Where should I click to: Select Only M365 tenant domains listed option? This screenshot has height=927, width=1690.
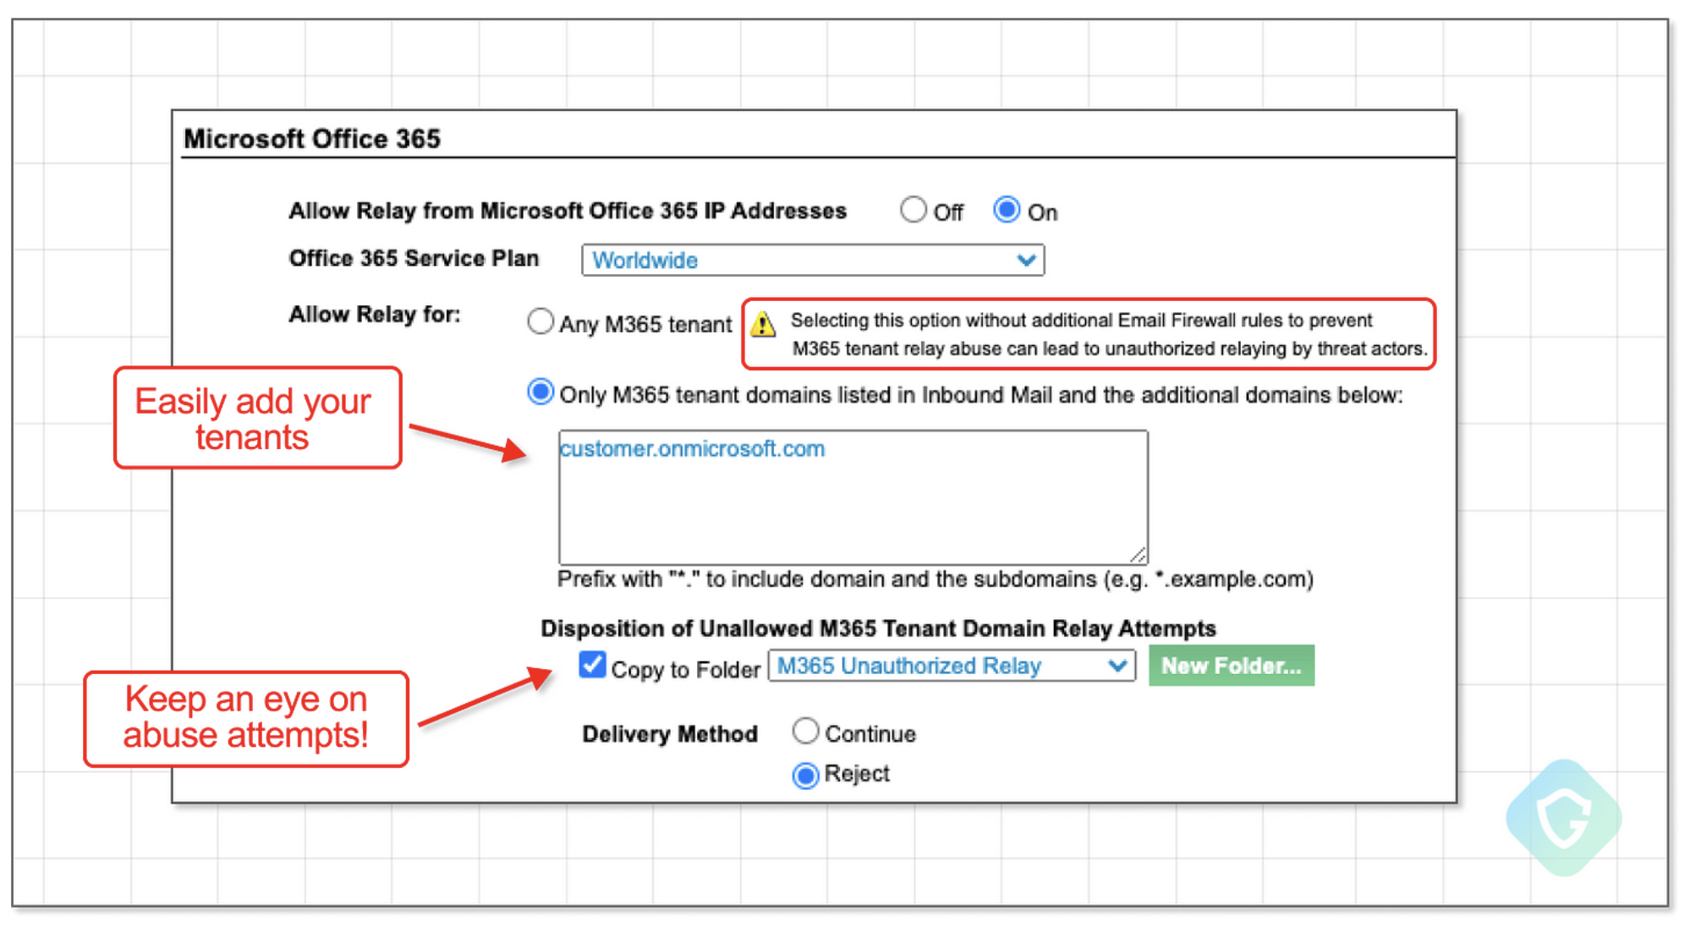pyautogui.click(x=540, y=392)
